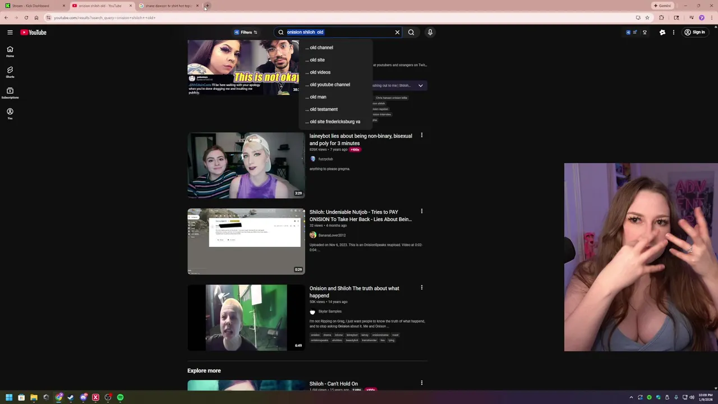Image resolution: width=718 pixels, height=404 pixels.
Task: Click the browser home button
Action: coord(36,17)
